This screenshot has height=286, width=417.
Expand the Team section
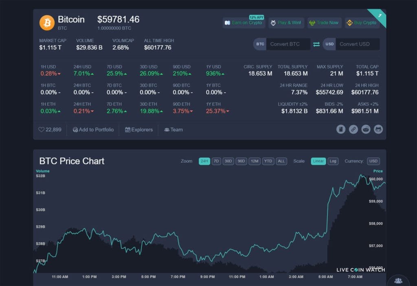pos(173,130)
